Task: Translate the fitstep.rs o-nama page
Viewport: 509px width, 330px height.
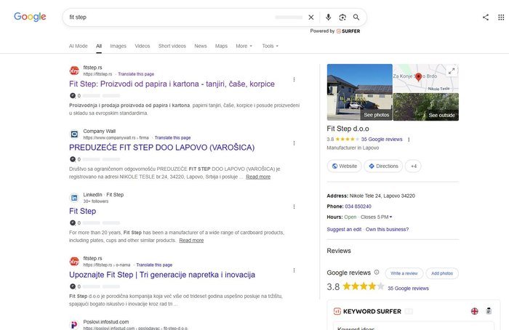Action: [x=154, y=265]
